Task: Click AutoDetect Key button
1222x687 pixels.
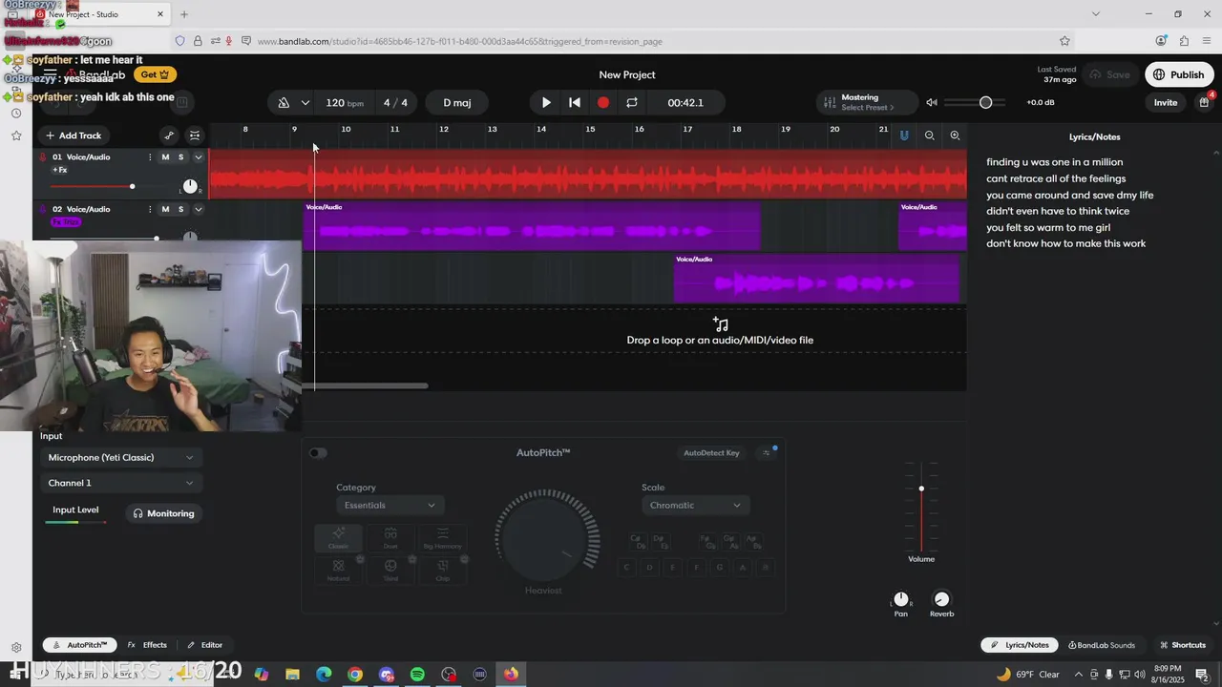Action: pyautogui.click(x=711, y=452)
